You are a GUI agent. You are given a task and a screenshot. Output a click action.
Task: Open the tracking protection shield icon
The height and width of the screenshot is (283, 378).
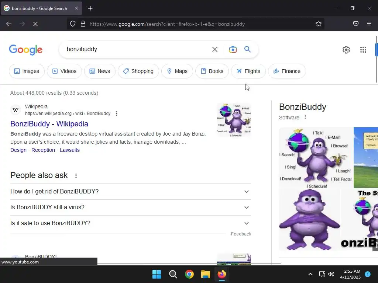pyautogui.click(x=73, y=24)
